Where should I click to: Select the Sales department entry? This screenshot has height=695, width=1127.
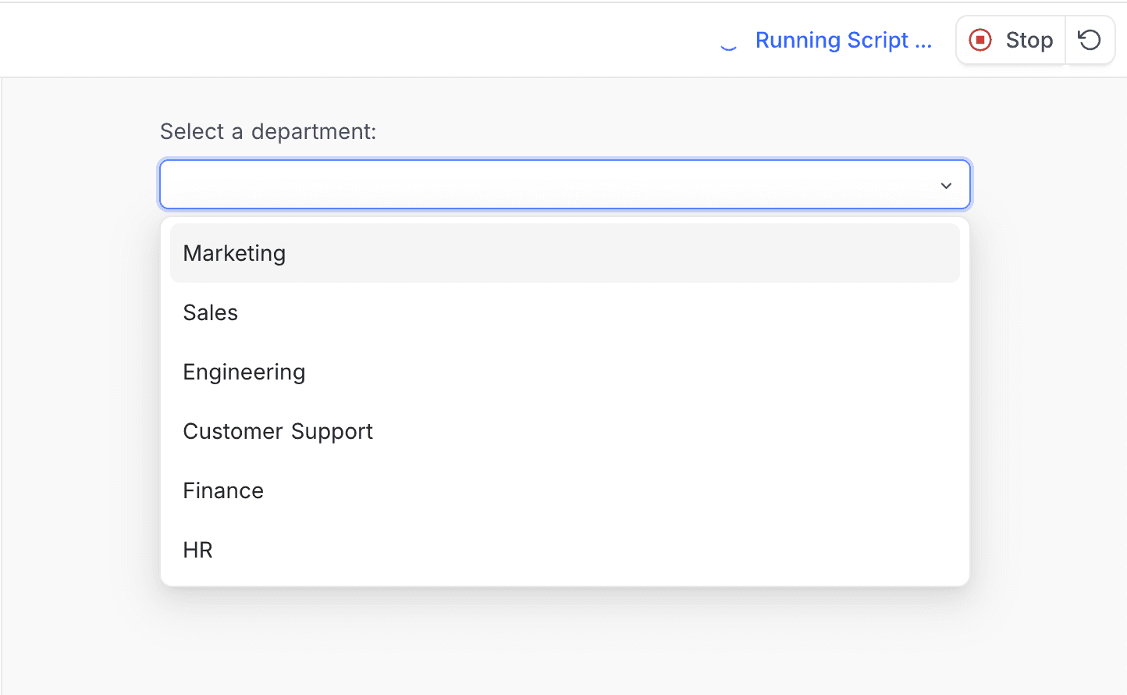[x=210, y=312]
